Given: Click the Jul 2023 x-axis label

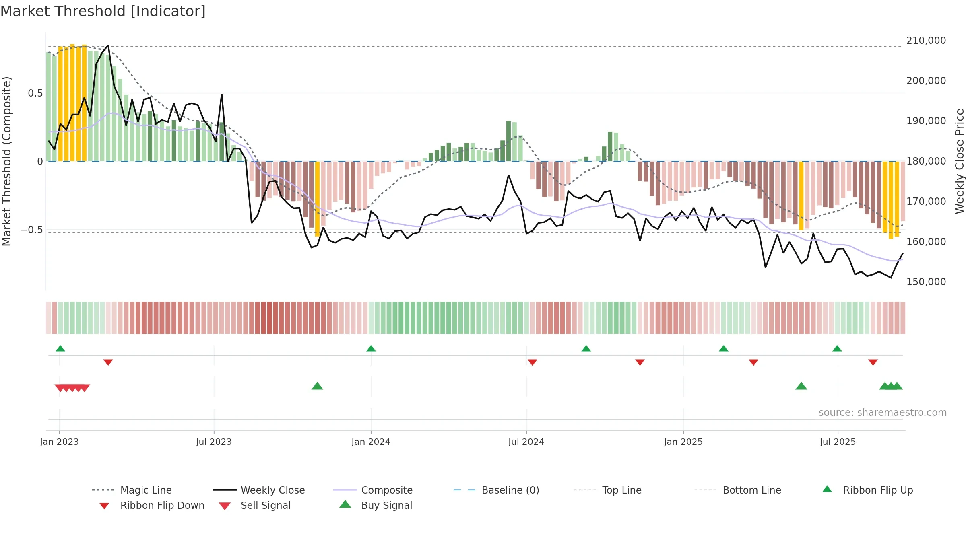Looking at the screenshot, I should [214, 442].
